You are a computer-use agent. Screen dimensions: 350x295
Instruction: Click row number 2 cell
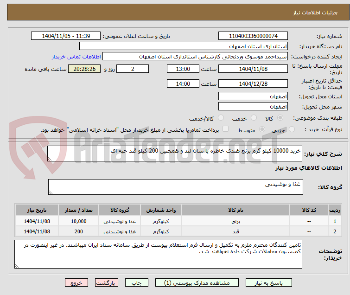point(335,231)
